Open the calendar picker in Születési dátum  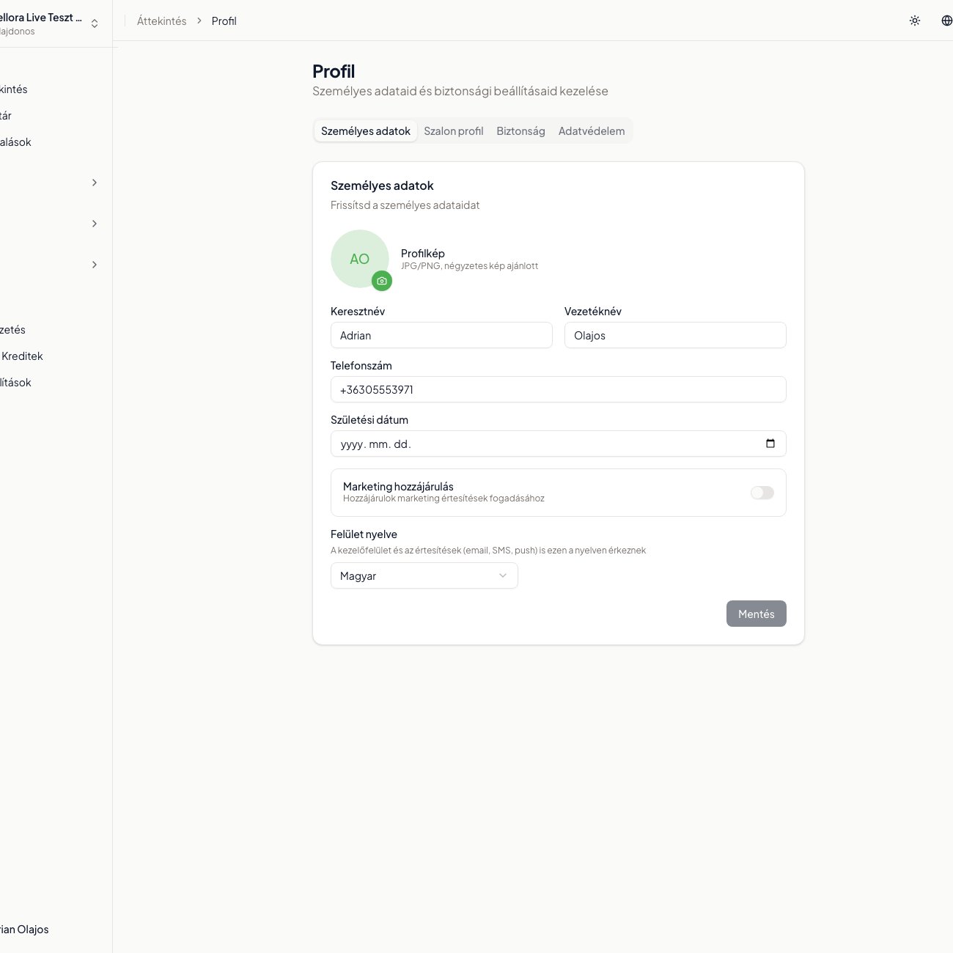tap(770, 444)
